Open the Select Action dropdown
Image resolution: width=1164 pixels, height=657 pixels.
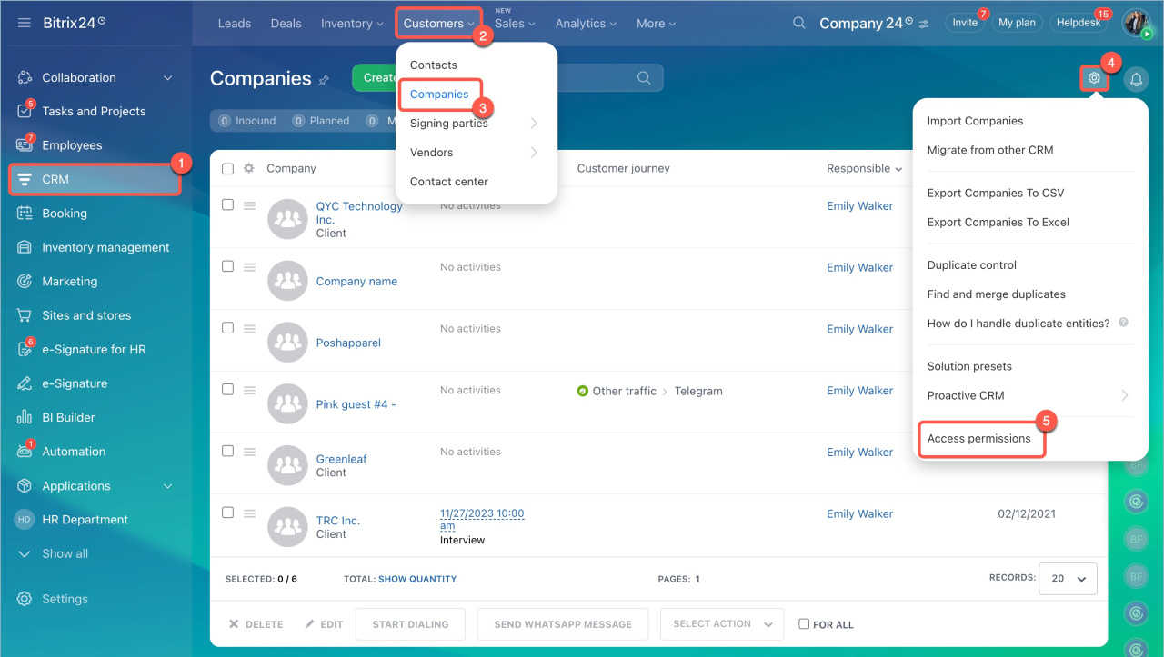(722, 624)
